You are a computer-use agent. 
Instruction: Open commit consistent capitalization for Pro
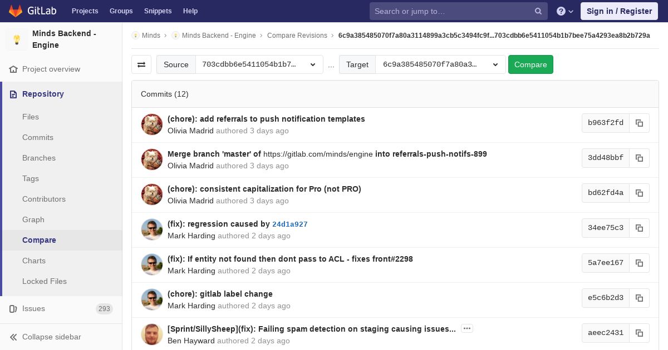click(264, 189)
